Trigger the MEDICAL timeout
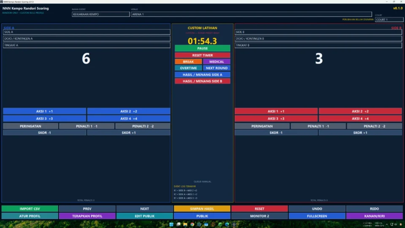The height and width of the screenshot is (228, 405). [216, 62]
